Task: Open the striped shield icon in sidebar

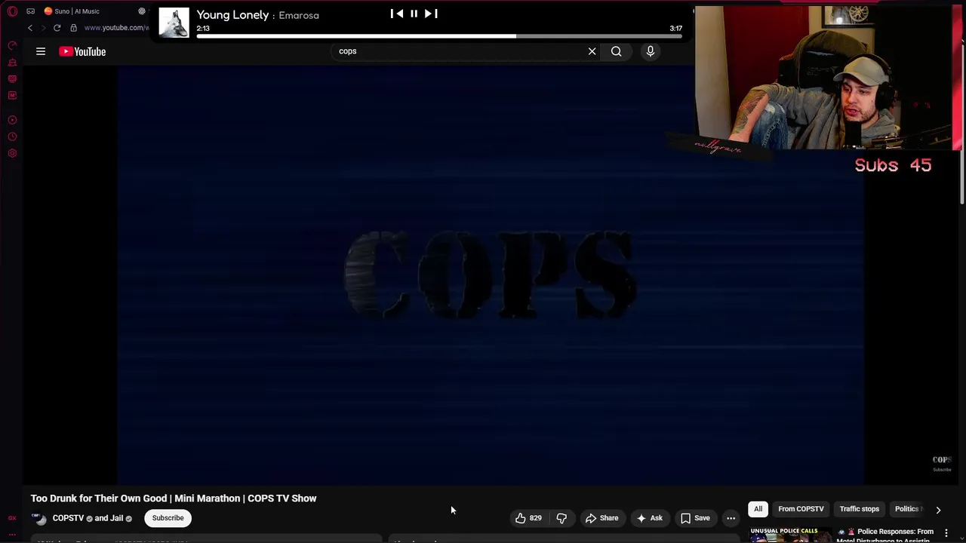Action: (x=12, y=79)
